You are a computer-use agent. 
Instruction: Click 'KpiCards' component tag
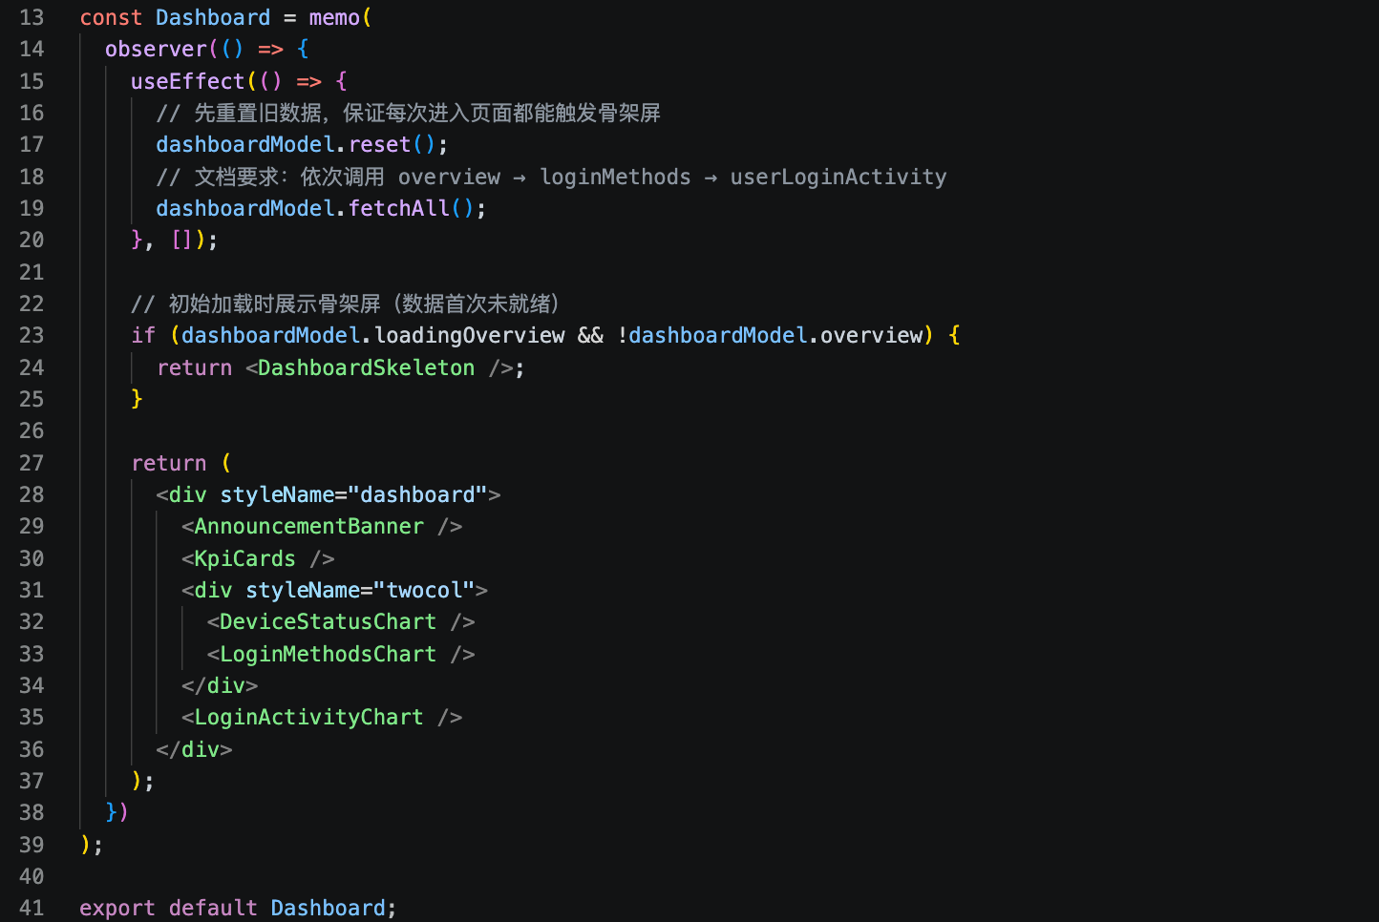pyautogui.click(x=244, y=558)
